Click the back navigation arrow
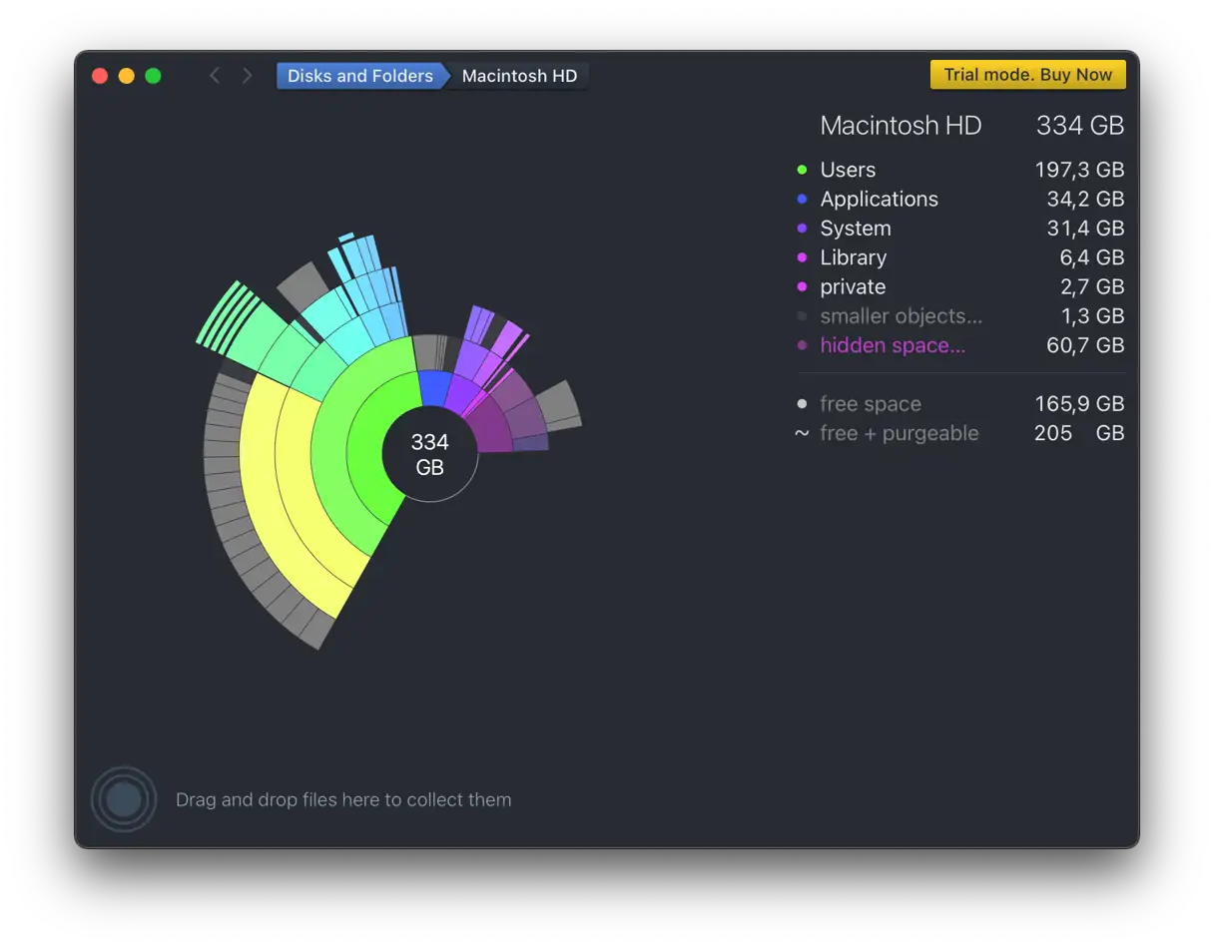This screenshot has width=1214, height=947. click(x=214, y=76)
